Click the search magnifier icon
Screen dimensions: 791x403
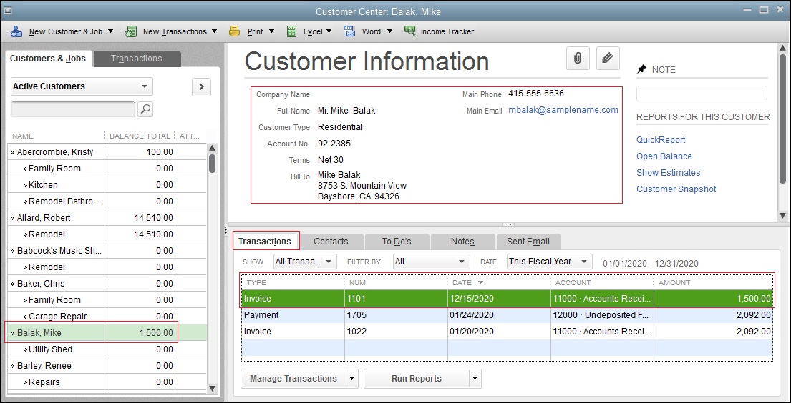(x=145, y=109)
